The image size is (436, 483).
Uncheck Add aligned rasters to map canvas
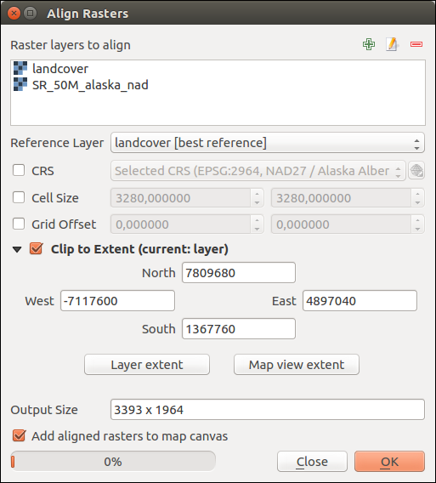pos(19,435)
